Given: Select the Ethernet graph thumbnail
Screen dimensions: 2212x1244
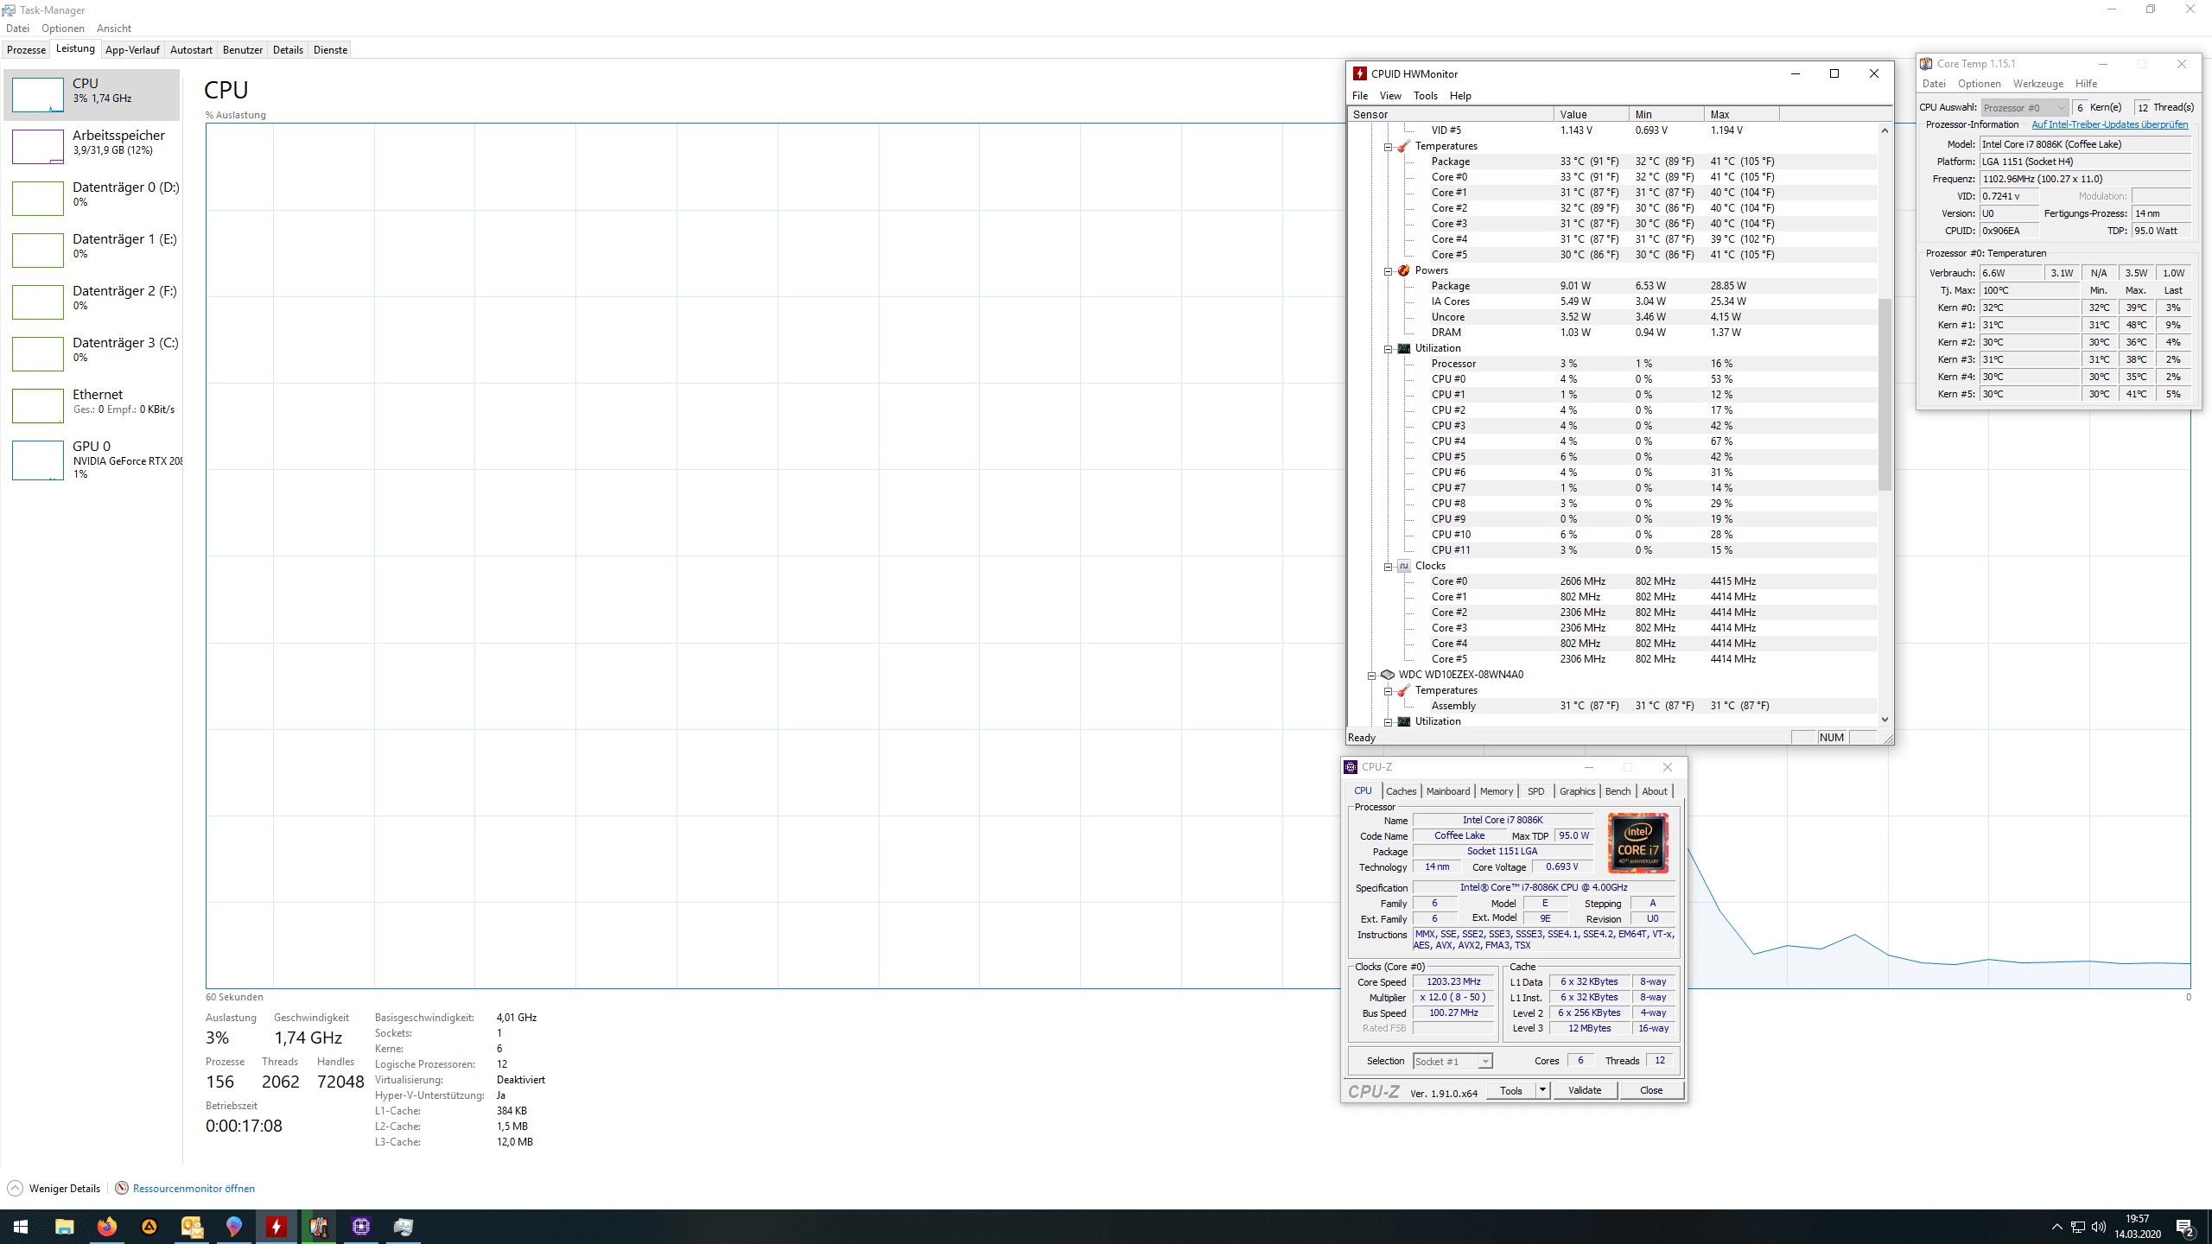Looking at the screenshot, I should click(x=37, y=406).
